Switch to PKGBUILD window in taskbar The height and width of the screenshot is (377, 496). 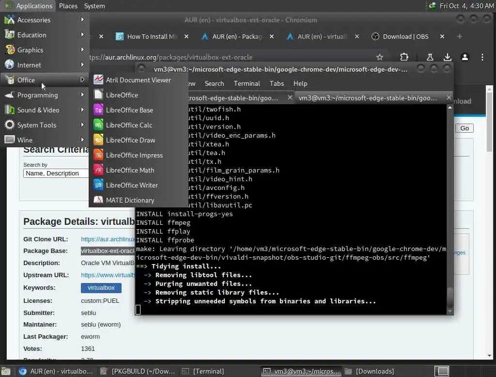pos(138,371)
